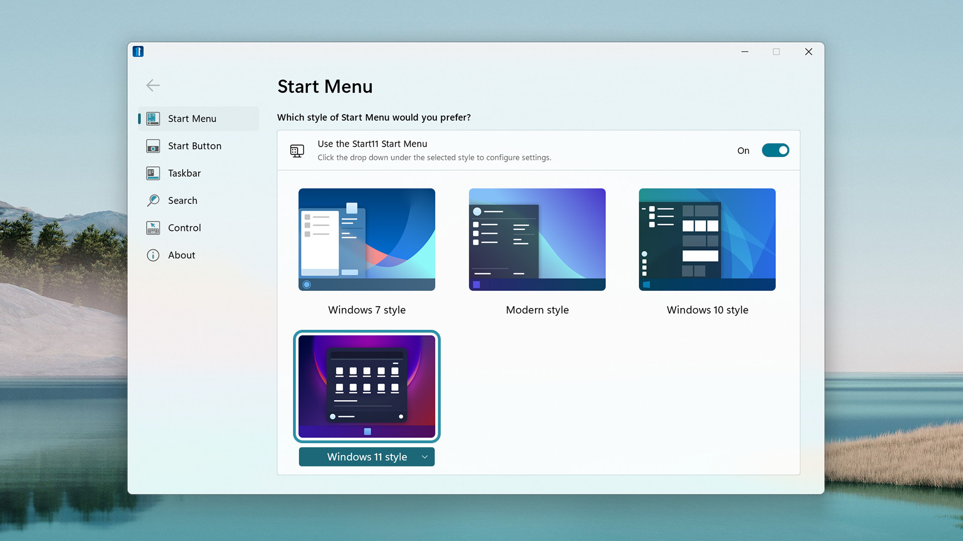Select the Control sidebar icon

click(153, 227)
